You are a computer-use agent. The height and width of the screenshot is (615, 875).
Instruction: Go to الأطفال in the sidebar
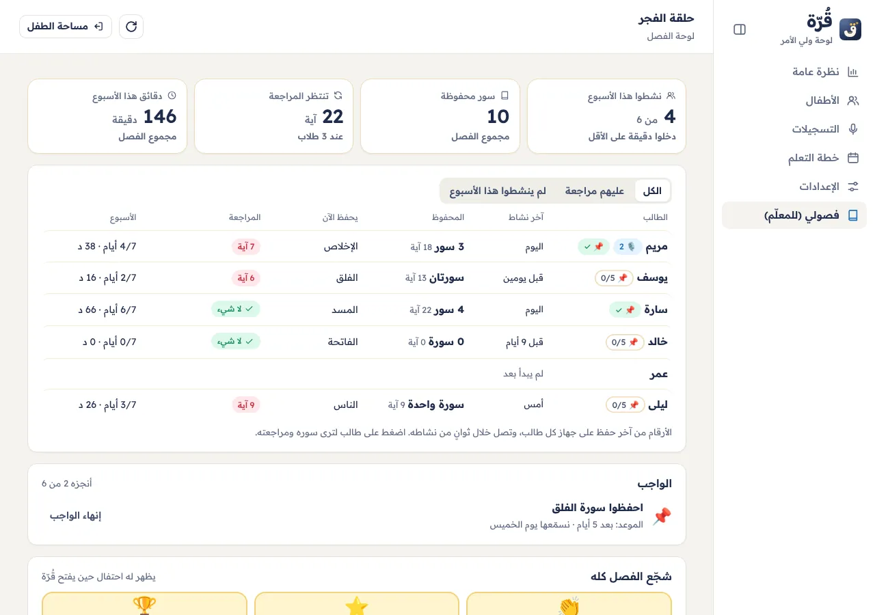(794, 100)
